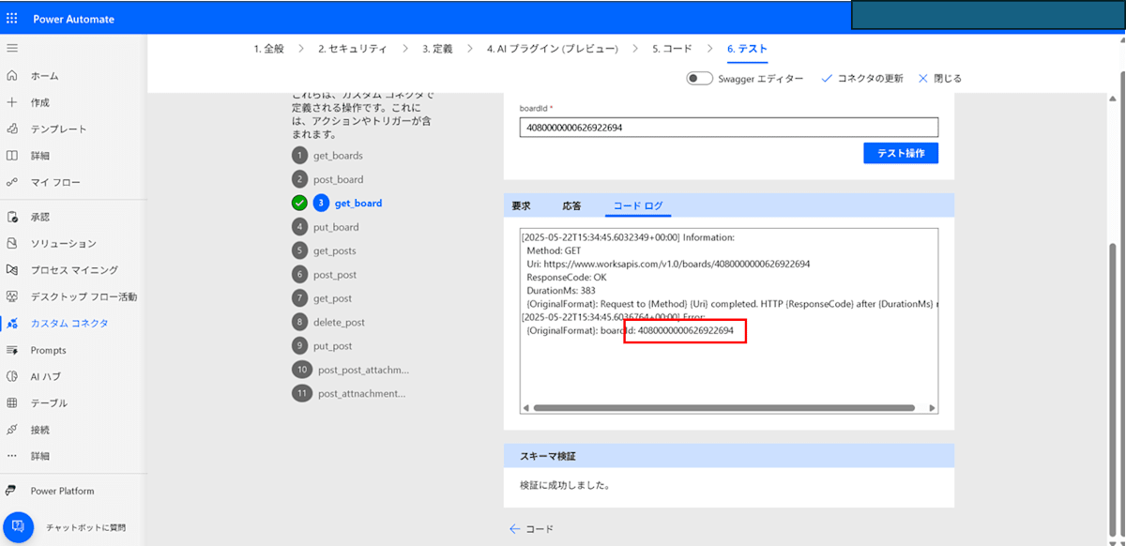Click the book icon beside first 詳細

(12, 155)
